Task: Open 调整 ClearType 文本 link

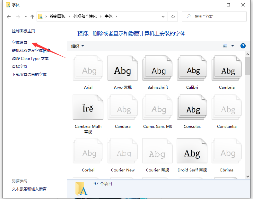Action: pos(30,58)
